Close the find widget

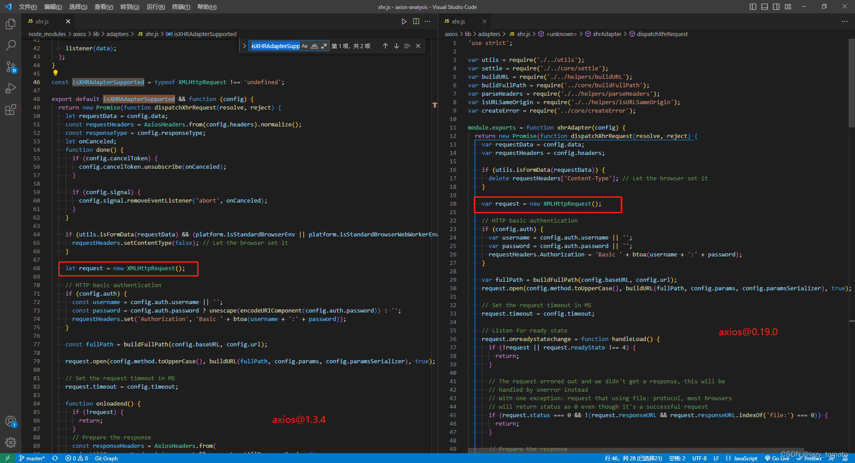point(418,46)
